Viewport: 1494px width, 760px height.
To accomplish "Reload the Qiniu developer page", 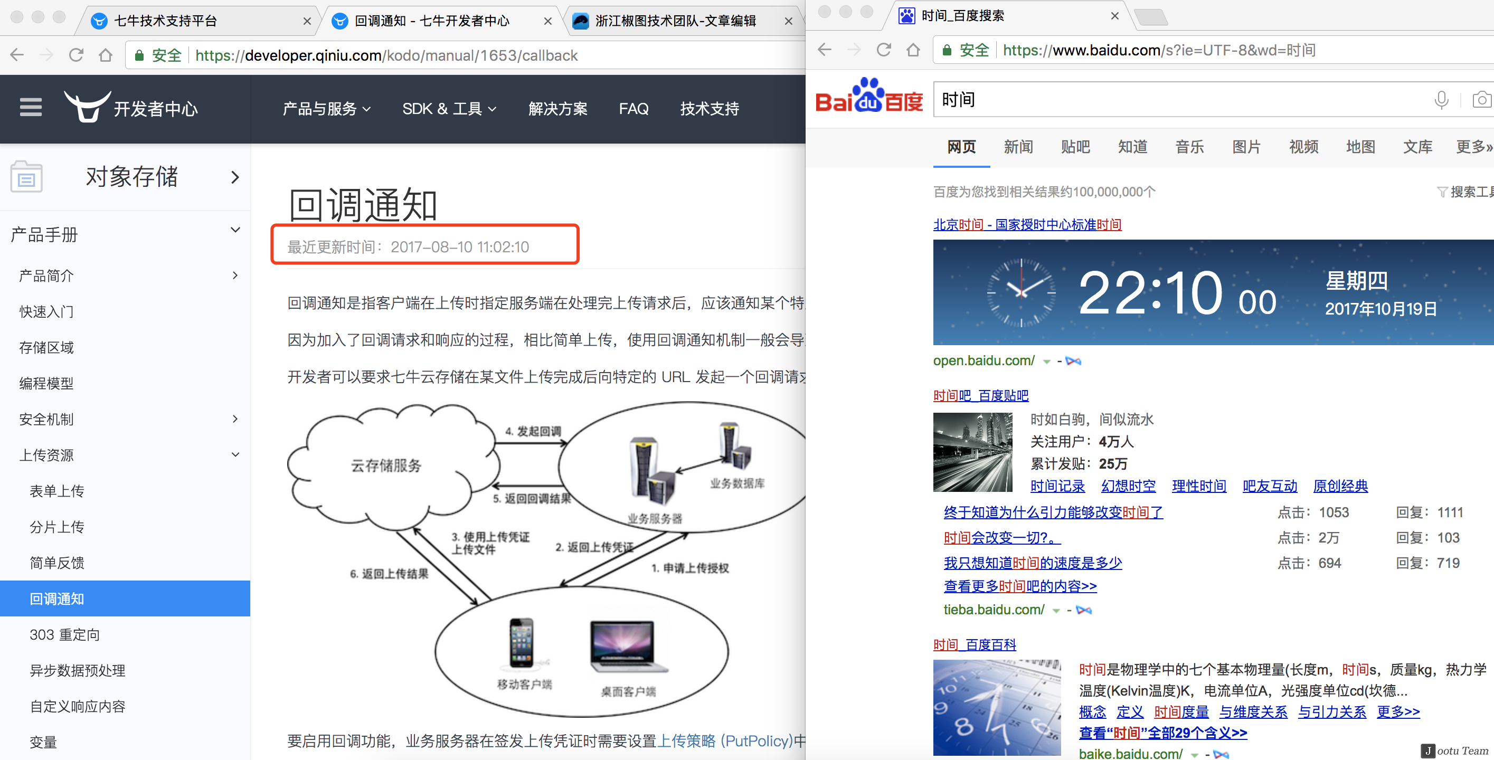I will 76,55.
